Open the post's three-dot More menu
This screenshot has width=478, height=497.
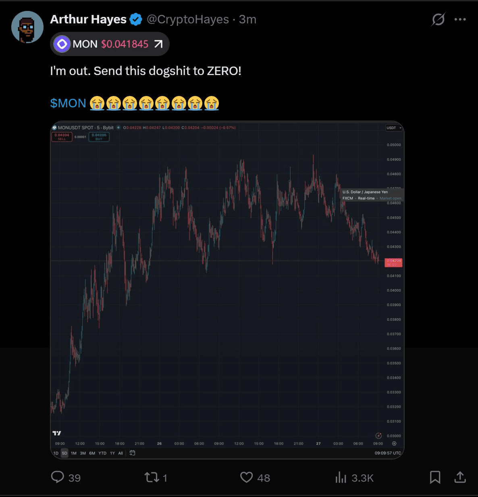(460, 19)
